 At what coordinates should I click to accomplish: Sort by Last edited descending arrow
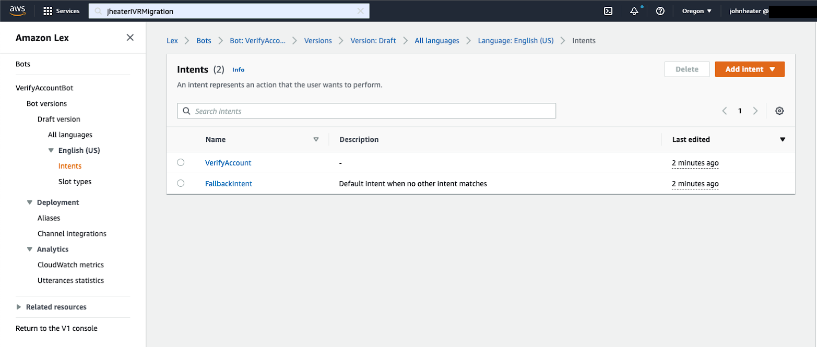(783, 139)
